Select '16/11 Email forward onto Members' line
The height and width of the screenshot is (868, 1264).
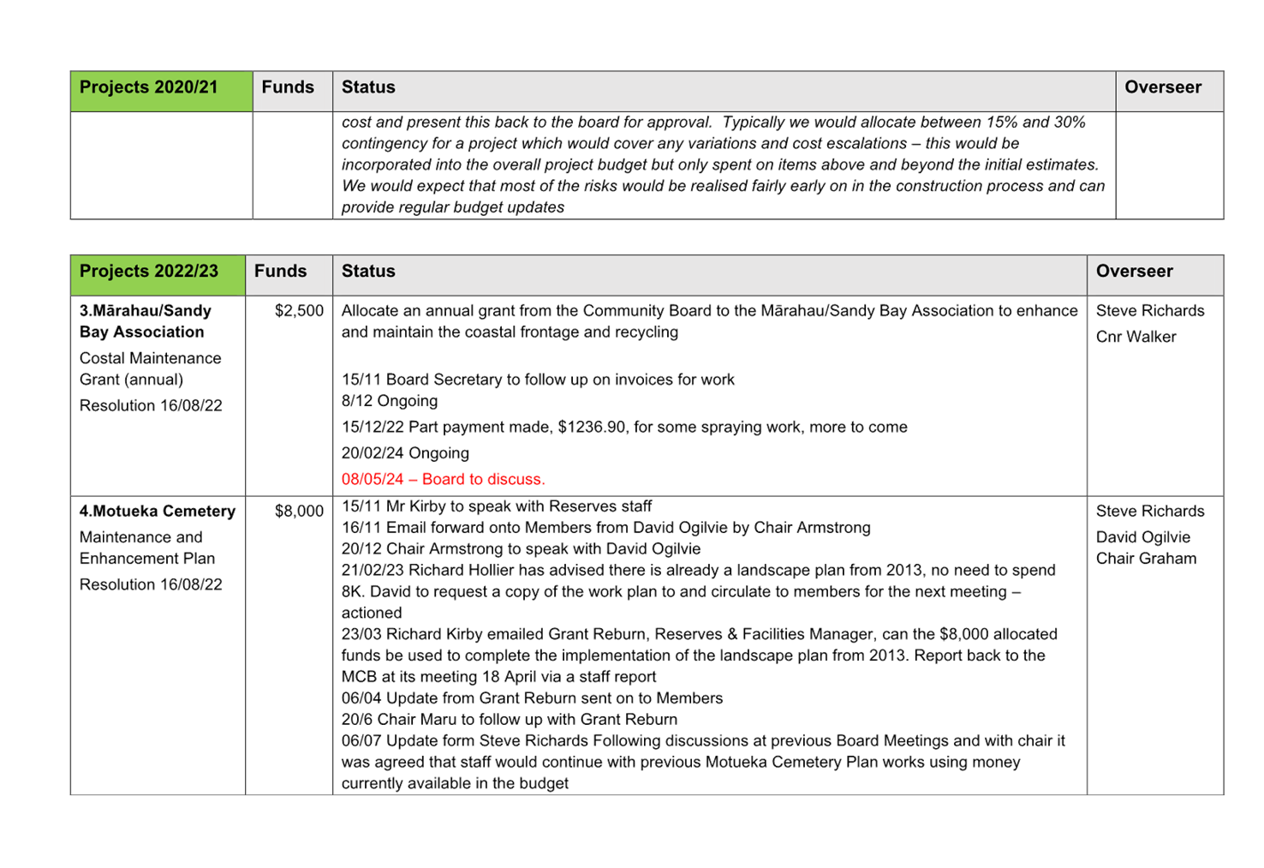(x=606, y=528)
